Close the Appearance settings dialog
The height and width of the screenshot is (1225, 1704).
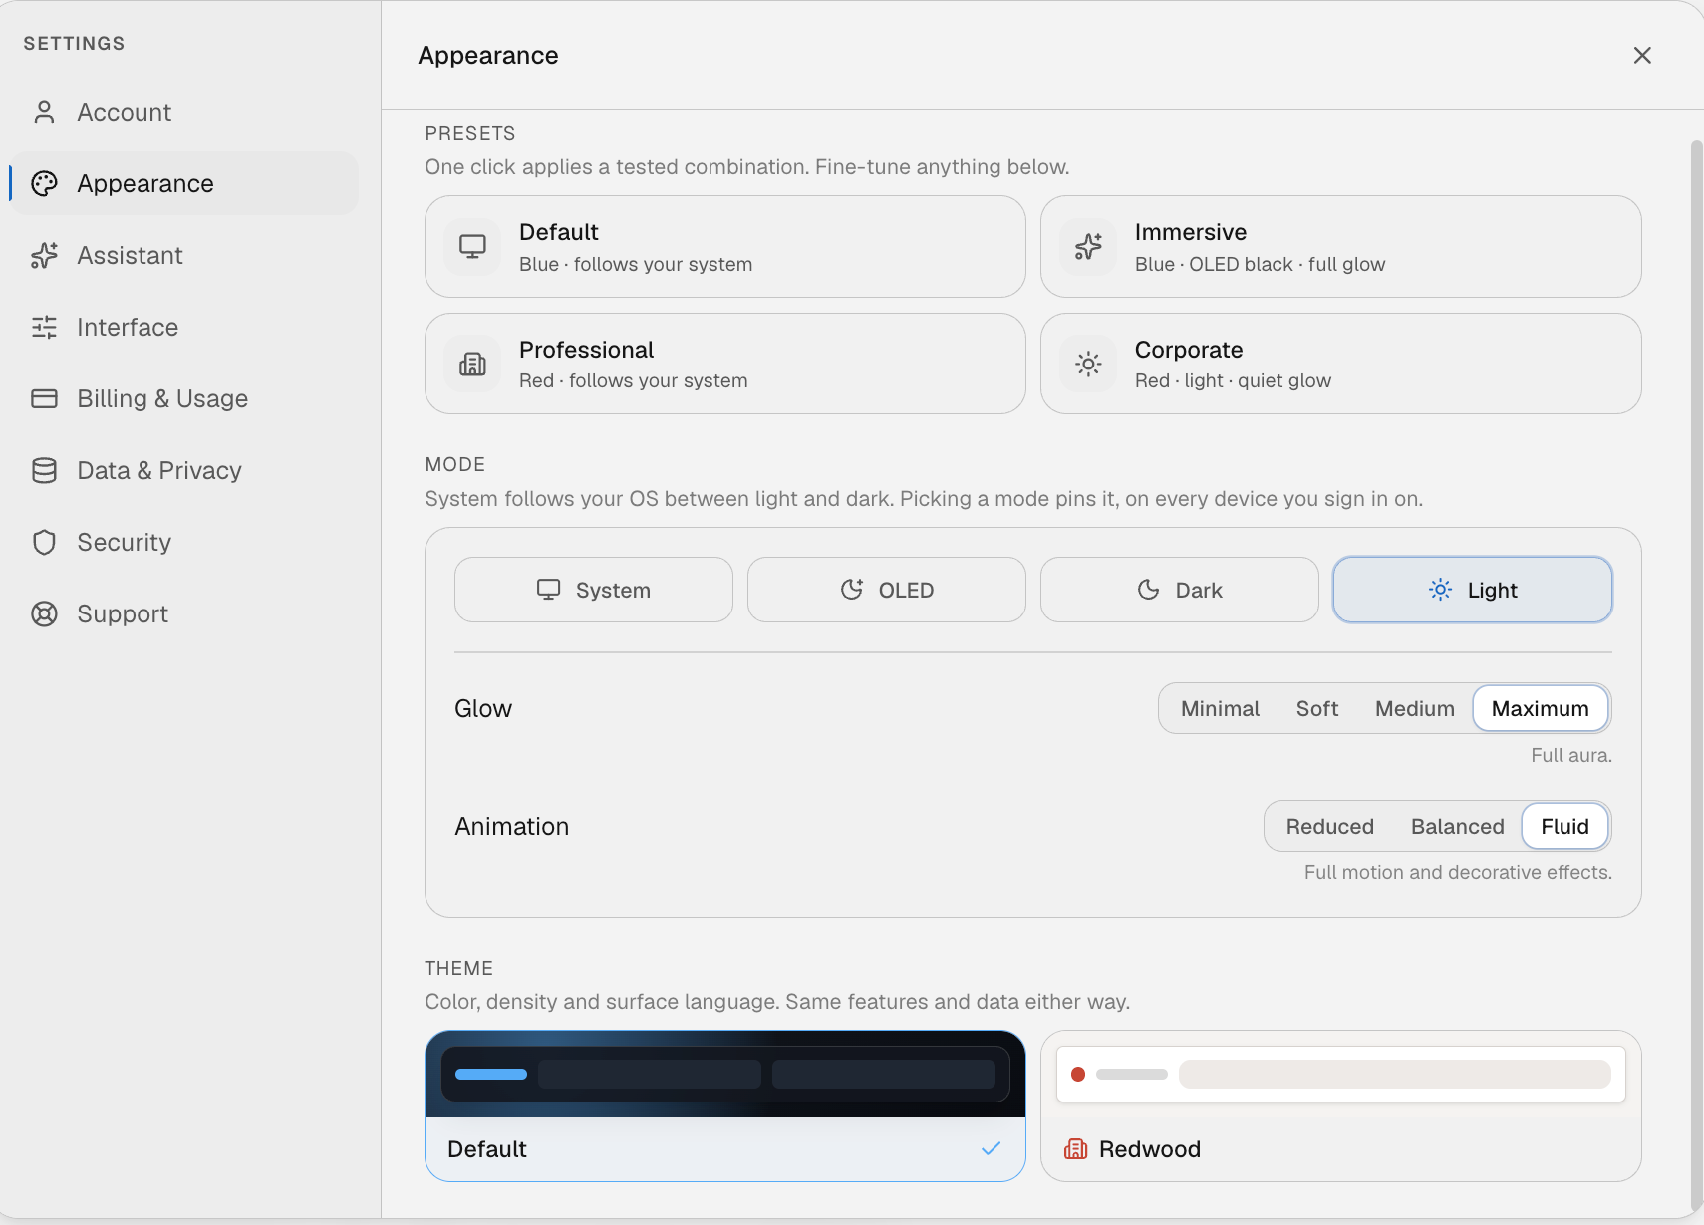pyautogui.click(x=1642, y=56)
